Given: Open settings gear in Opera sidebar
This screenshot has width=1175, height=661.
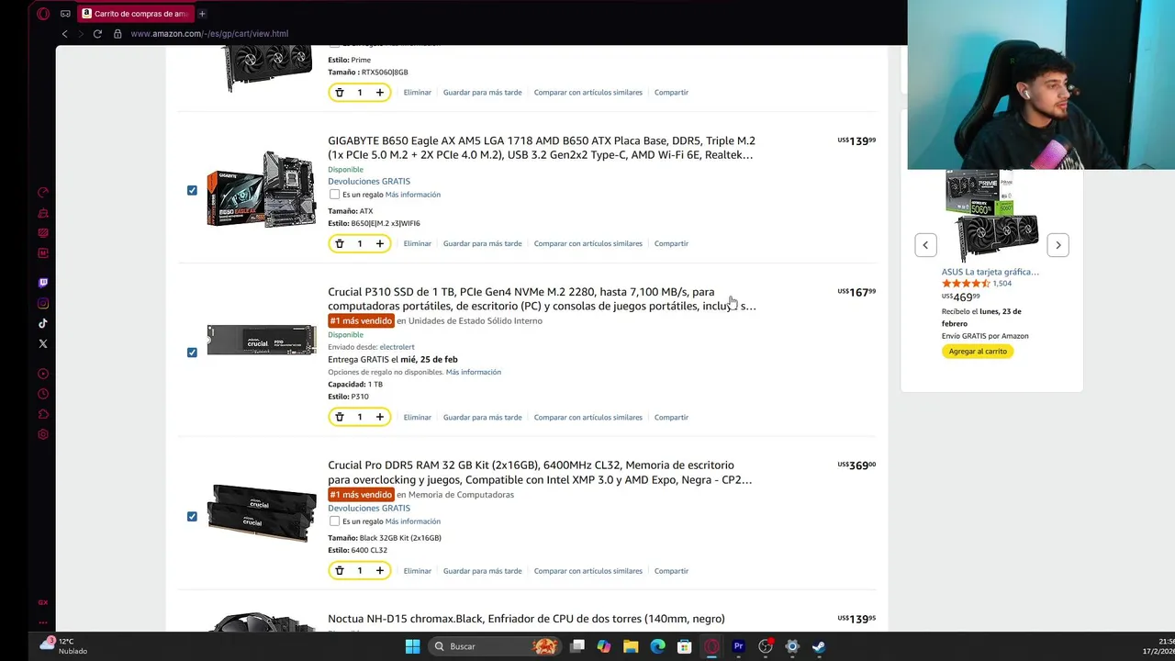Looking at the screenshot, I should (x=43, y=434).
